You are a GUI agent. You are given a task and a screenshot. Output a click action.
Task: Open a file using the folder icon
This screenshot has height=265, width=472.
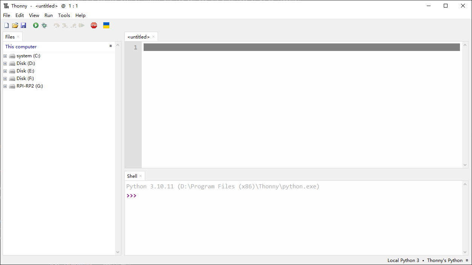point(15,25)
